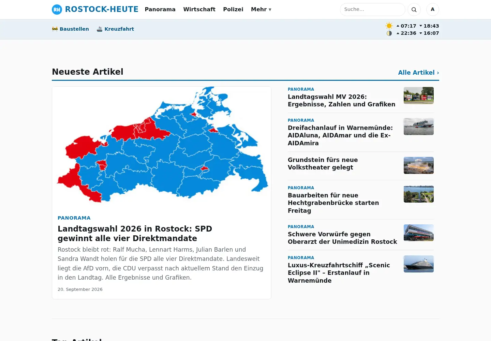
Task: Click PANORAMA tag above Scenic Eclipse headline
Action: pos(301,258)
